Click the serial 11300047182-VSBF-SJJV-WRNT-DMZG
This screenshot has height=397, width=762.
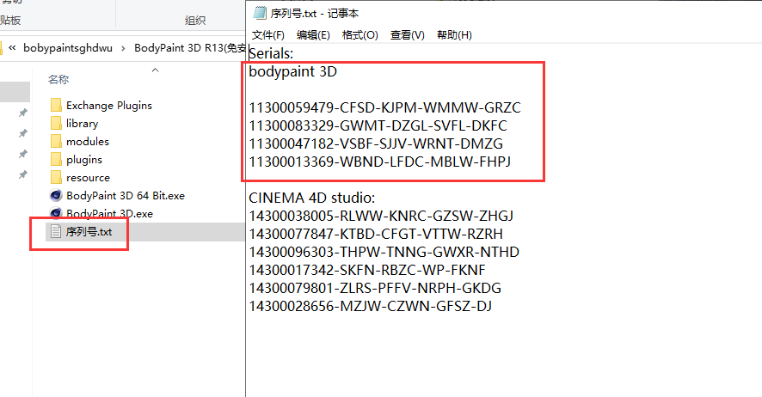click(x=376, y=144)
